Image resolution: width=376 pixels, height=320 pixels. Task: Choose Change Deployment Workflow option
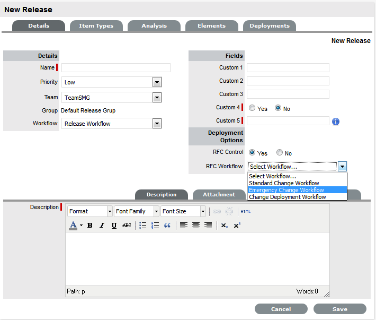click(x=297, y=197)
